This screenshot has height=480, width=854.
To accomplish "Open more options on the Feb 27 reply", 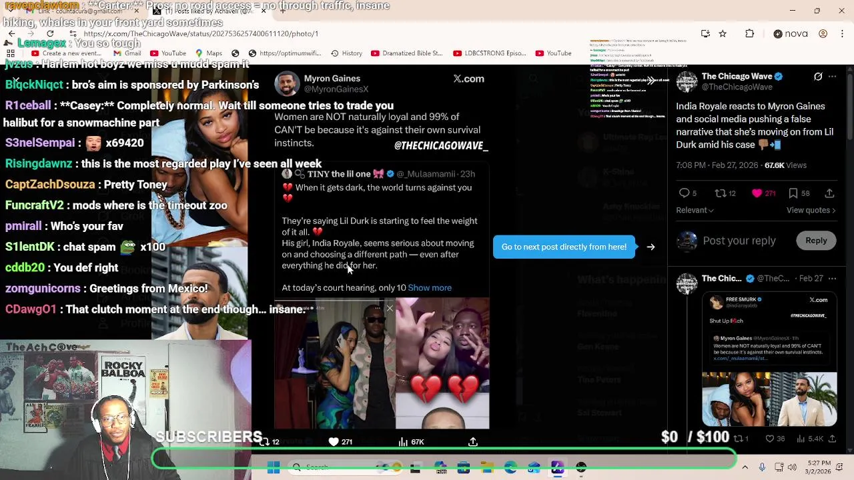I will (x=832, y=278).
